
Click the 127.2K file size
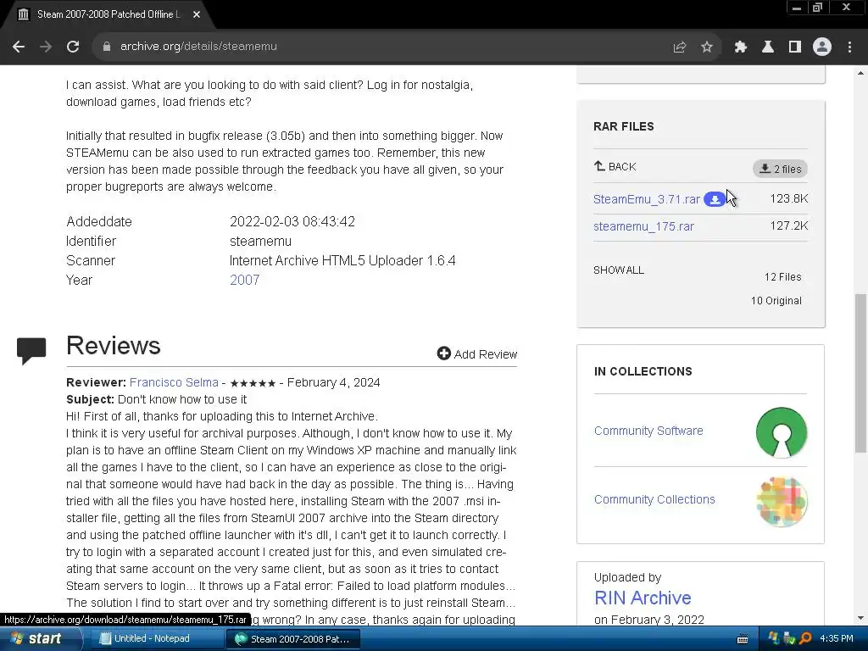coord(789,225)
